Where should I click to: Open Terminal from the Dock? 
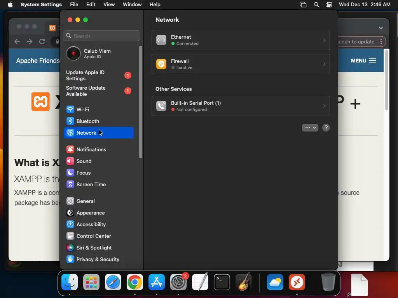[x=222, y=282]
